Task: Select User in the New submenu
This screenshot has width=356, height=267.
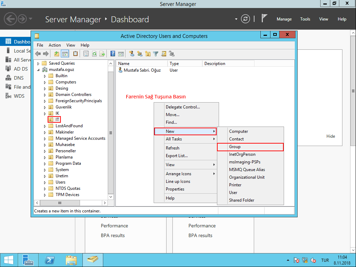Action: [x=250, y=193]
